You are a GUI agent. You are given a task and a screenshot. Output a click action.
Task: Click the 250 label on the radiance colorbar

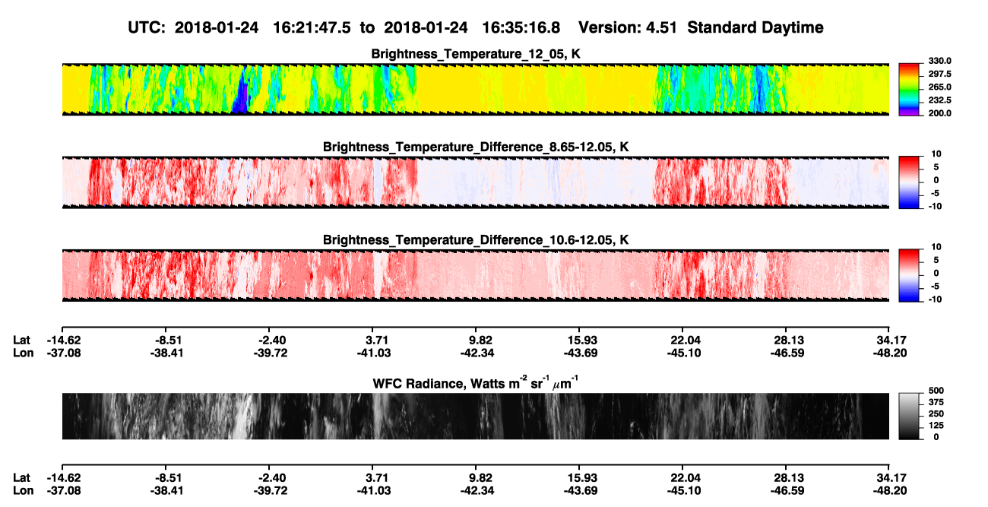(x=937, y=414)
